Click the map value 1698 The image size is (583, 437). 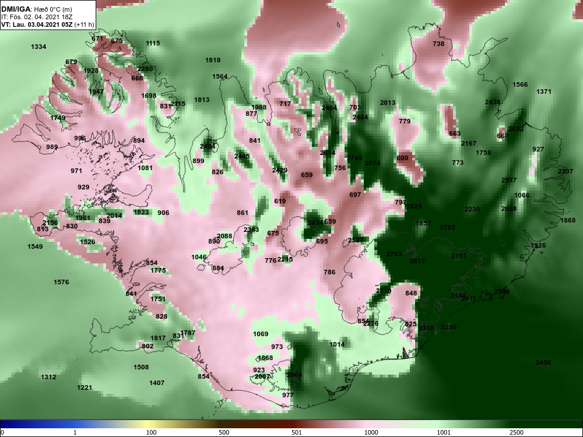(x=149, y=96)
